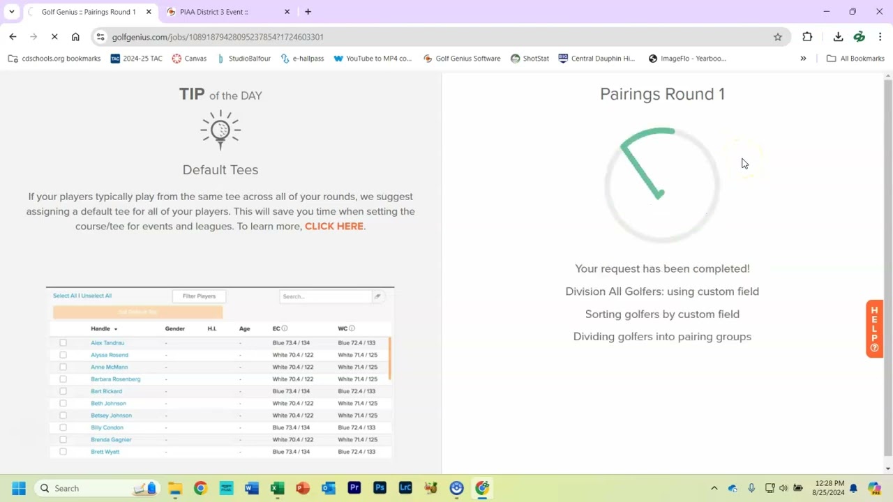Open the 2024-25 TAC bookmark

click(x=136, y=59)
